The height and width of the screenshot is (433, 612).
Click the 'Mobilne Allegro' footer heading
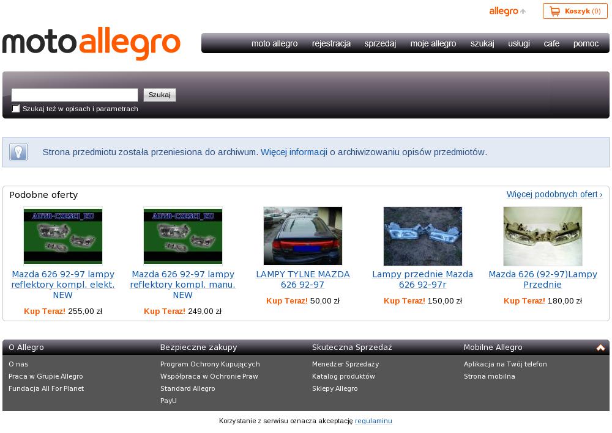point(493,347)
